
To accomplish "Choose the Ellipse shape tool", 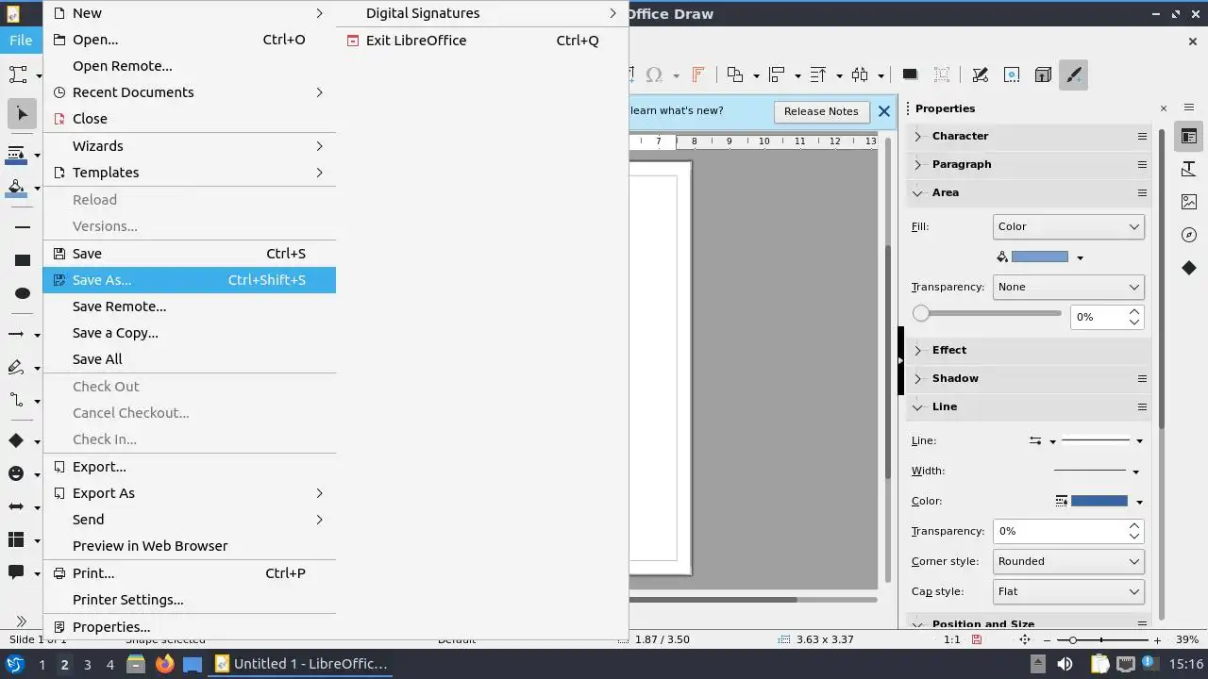I will coord(23,293).
